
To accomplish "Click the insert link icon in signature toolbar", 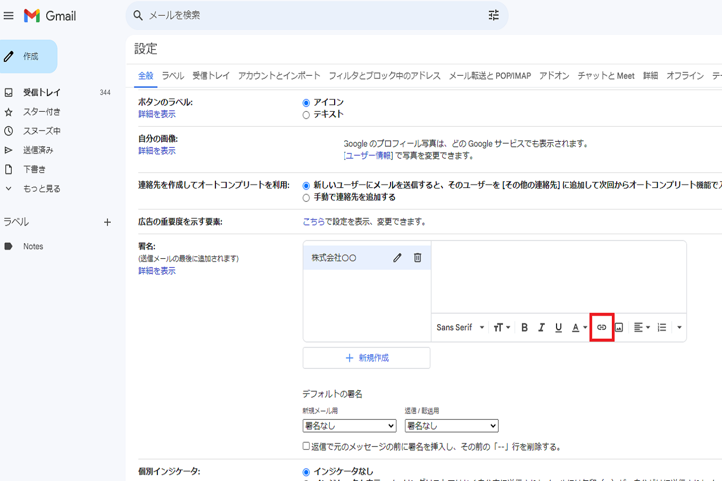I will click(x=602, y=327).
